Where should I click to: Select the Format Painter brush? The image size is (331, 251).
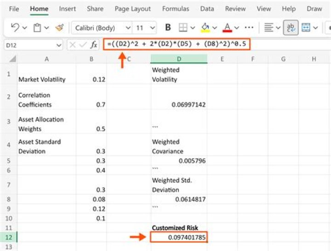[x=59, y=28]
